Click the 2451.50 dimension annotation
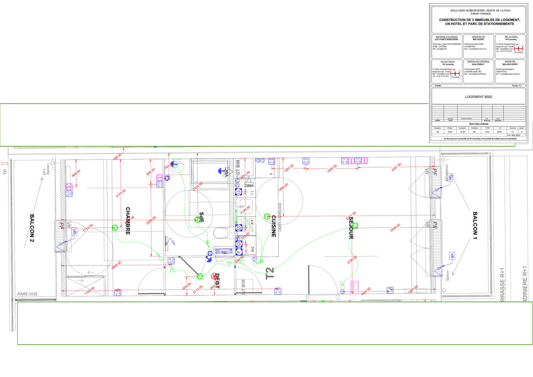This screenshot has width=533, height=377. [x=396, y=167]
